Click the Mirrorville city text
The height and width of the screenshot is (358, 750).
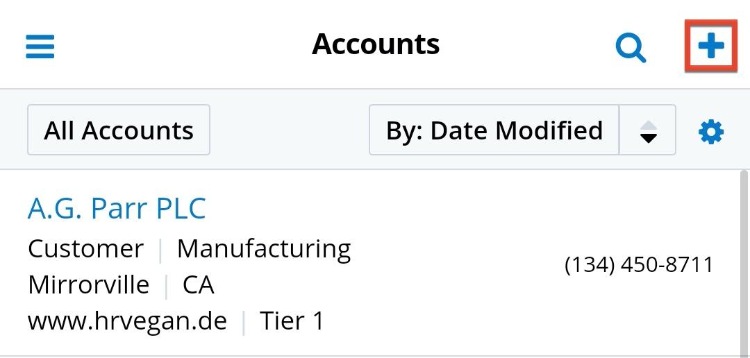pos(88,284)
